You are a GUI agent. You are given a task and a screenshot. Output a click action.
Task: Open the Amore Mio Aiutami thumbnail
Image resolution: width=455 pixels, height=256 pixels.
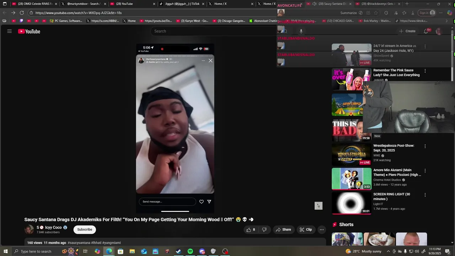[352, 179]
